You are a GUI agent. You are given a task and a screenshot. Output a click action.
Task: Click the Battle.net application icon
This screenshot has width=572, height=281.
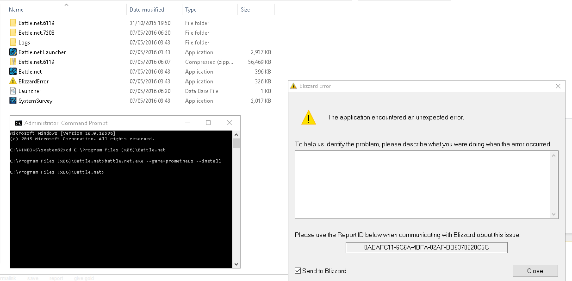[x=13, y=72]
